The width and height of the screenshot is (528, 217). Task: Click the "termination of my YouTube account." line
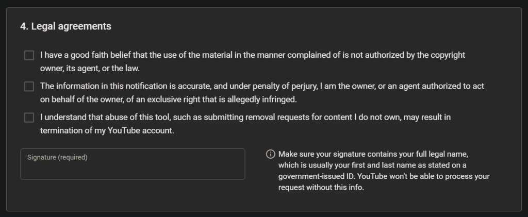(x=107, y=130)
